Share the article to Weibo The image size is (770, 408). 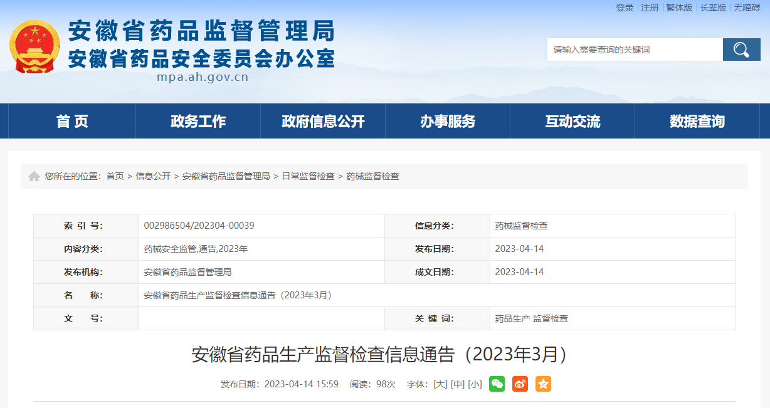tap(520, 384)
